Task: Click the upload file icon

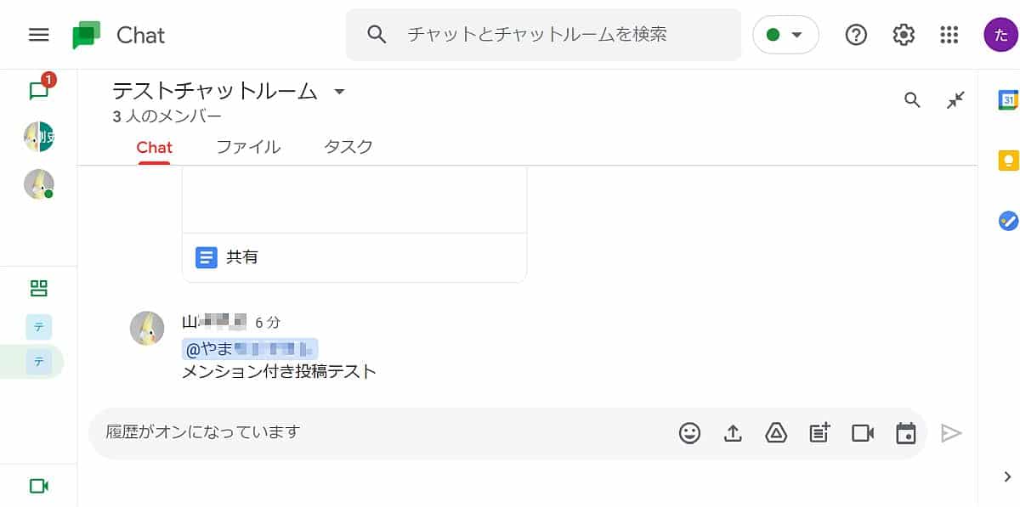Action: click(733, 433)
